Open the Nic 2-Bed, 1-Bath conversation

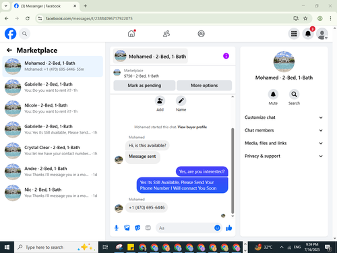pos(53,193)
